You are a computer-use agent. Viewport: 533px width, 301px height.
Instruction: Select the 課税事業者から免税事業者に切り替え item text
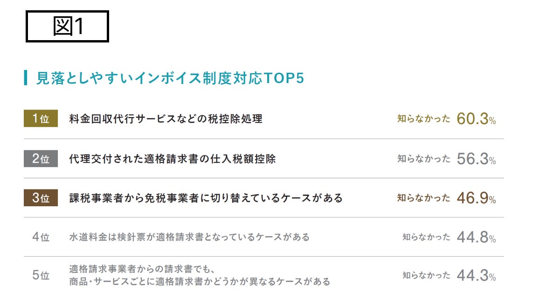[x=206, y=198]
